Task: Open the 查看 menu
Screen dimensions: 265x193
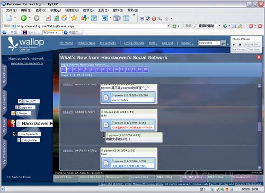Action: (41, 10)
